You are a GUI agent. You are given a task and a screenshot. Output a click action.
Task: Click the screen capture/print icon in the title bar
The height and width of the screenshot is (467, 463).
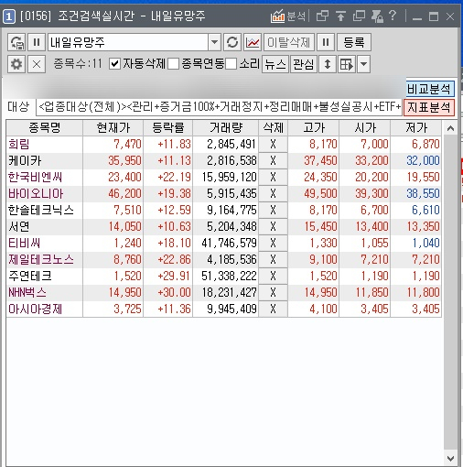point(377,16)
